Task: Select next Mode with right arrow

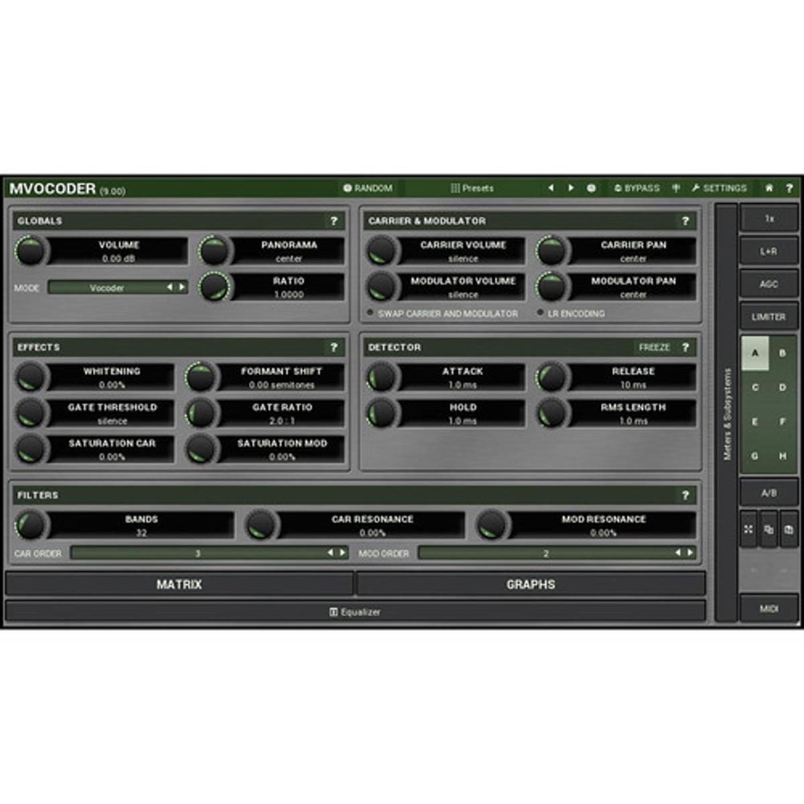Action: [x=182, y=287]
